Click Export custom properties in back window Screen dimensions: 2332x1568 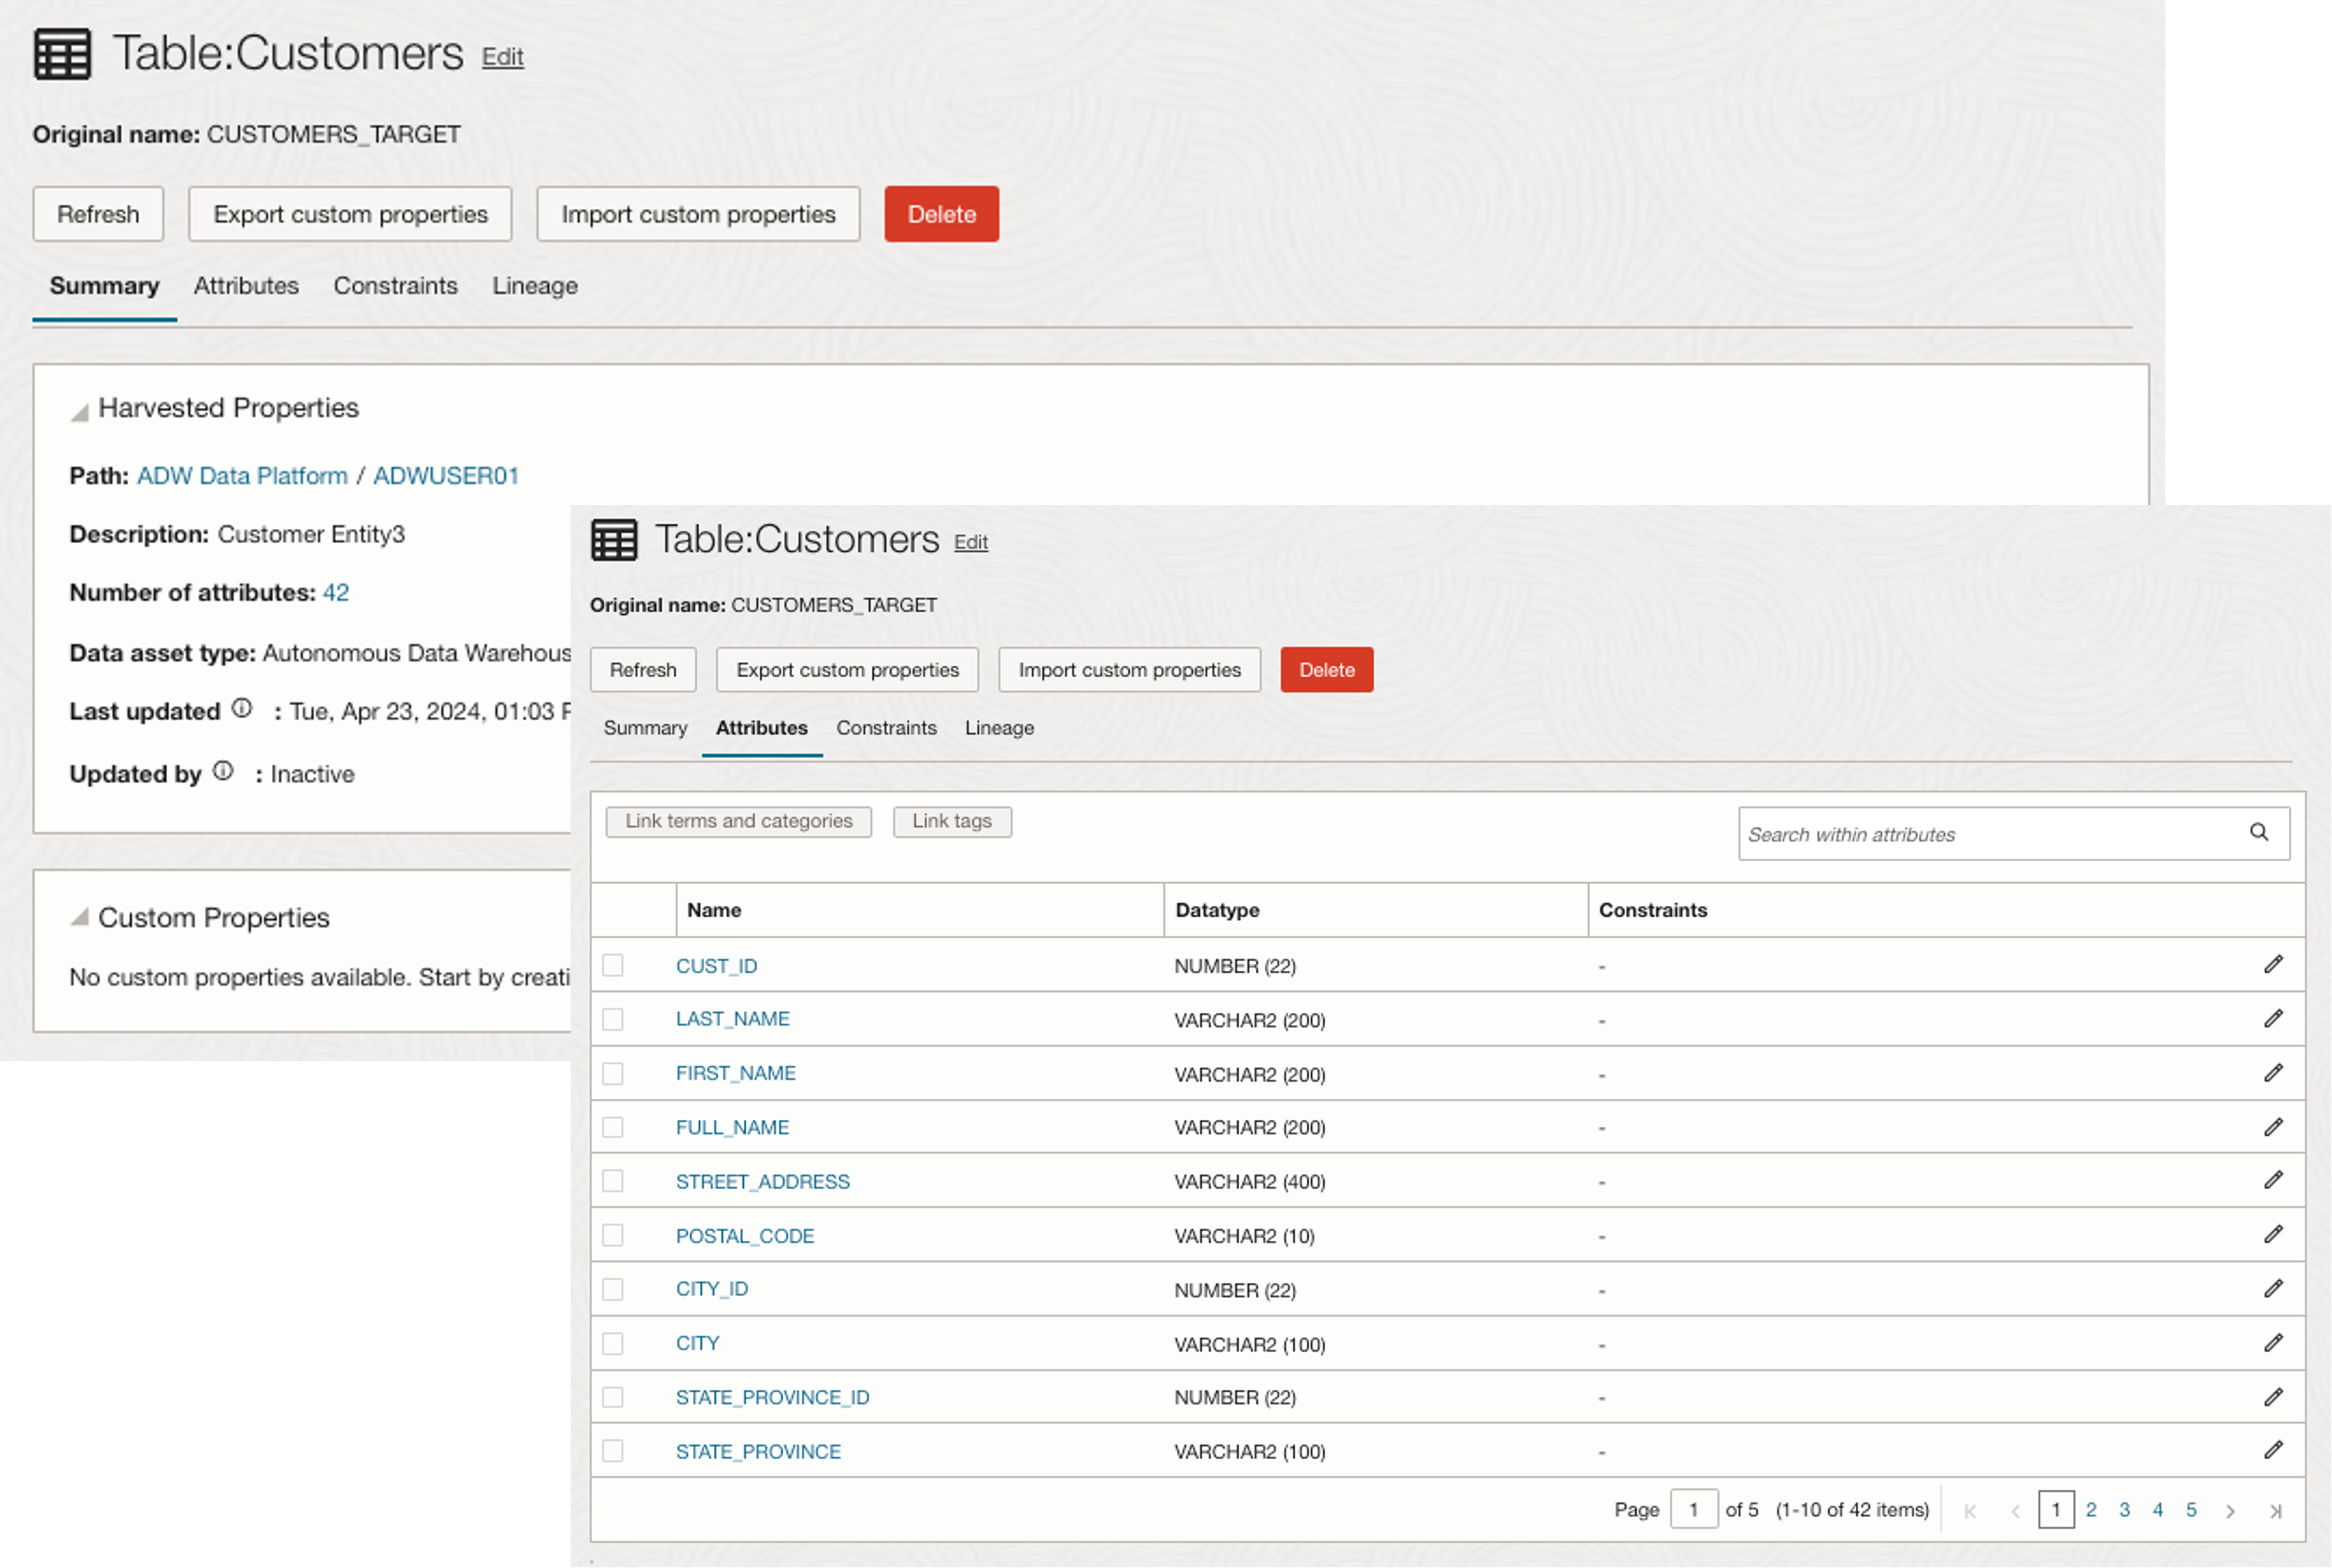(350, 214)
